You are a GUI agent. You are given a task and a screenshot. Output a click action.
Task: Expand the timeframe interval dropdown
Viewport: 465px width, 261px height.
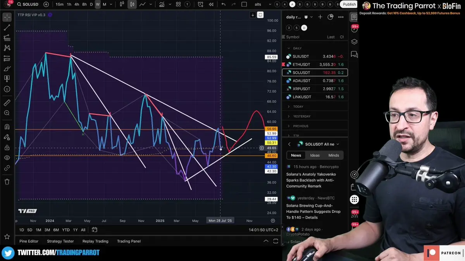tap(112, 4)
